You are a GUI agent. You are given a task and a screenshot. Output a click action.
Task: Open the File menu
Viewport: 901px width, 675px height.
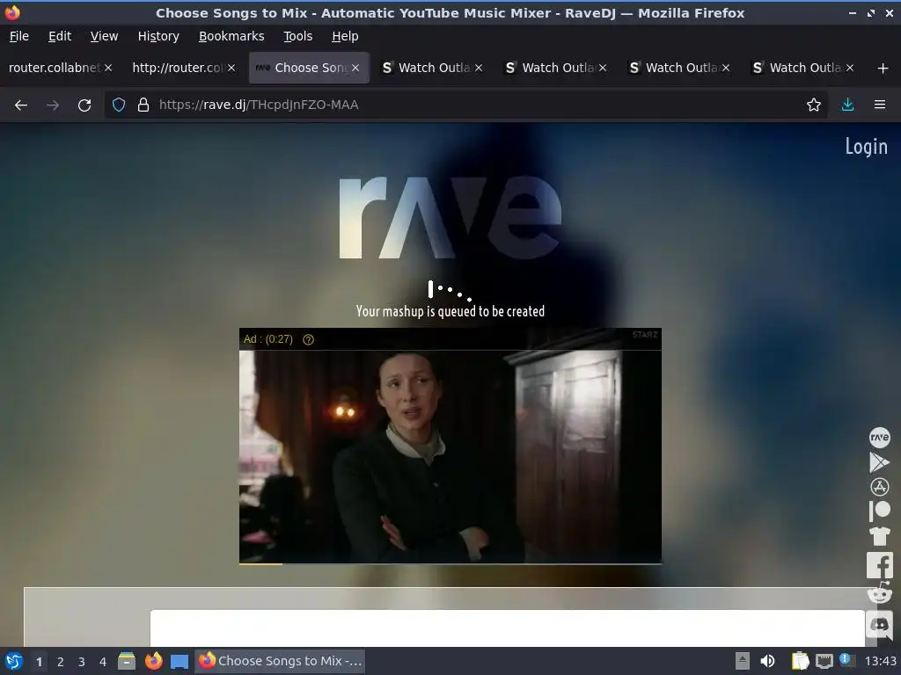pyautogui.click(x=19, y=36)
